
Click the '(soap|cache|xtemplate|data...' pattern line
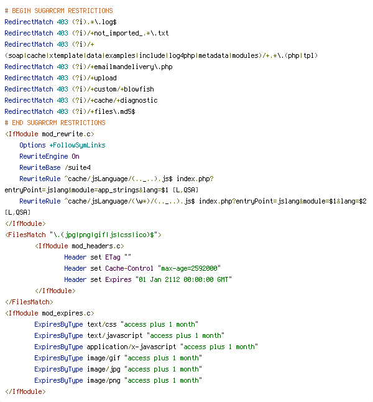tap(161, 55)
